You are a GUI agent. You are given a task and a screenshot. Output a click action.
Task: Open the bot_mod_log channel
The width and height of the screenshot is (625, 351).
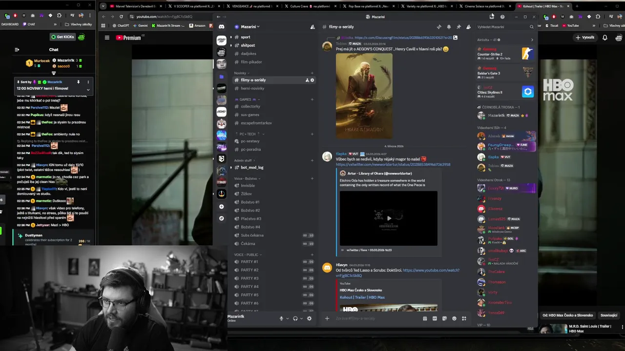(x=274, y=167)
